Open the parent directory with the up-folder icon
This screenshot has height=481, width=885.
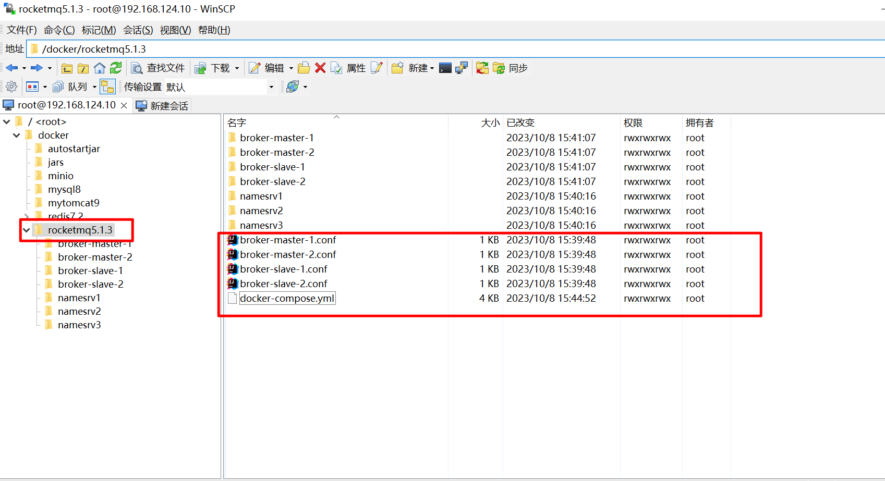[66, 68]
